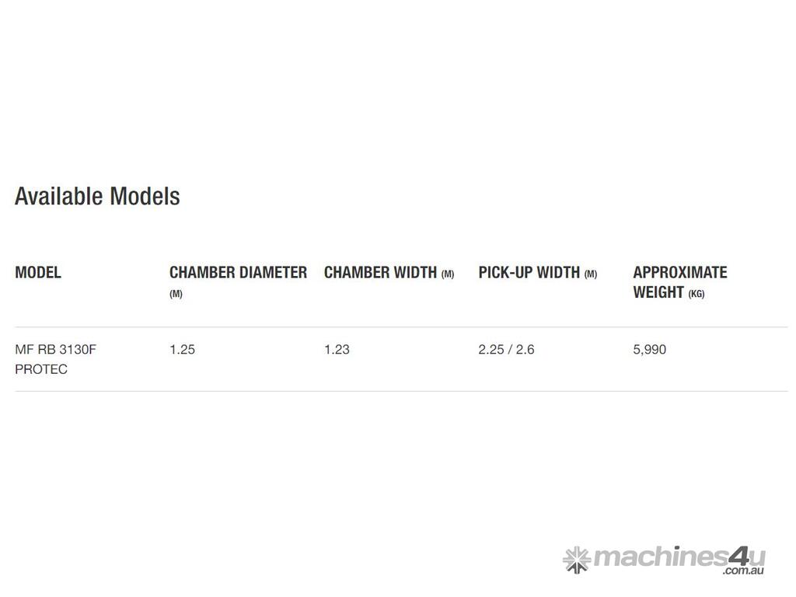Click the (M) unit beside Chamber Width
The image size is (796, 597).
[448, 274]
